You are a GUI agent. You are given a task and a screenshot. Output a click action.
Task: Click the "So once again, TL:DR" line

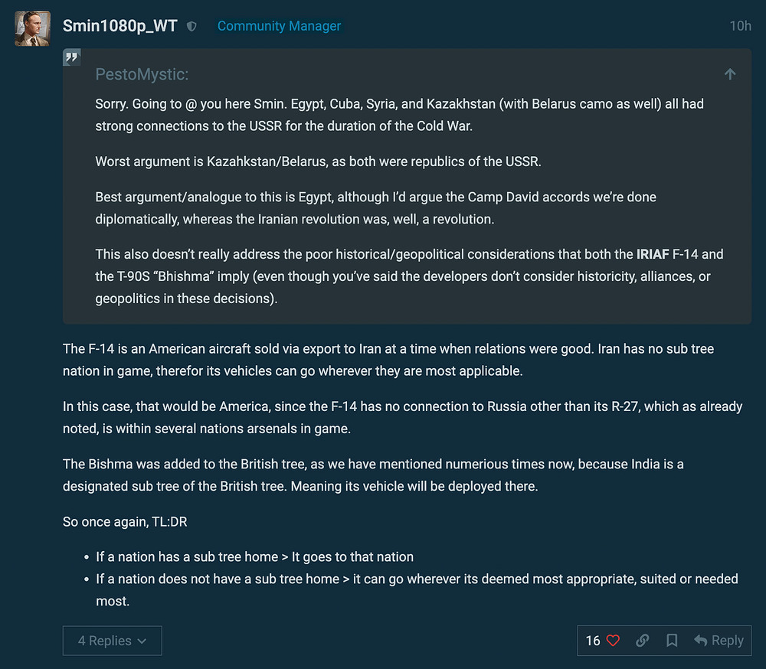click(124, 523)
